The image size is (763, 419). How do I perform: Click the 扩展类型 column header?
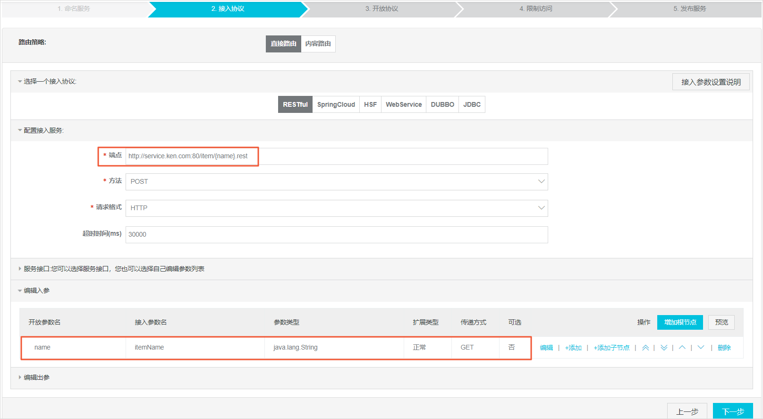tap(425, 322)
